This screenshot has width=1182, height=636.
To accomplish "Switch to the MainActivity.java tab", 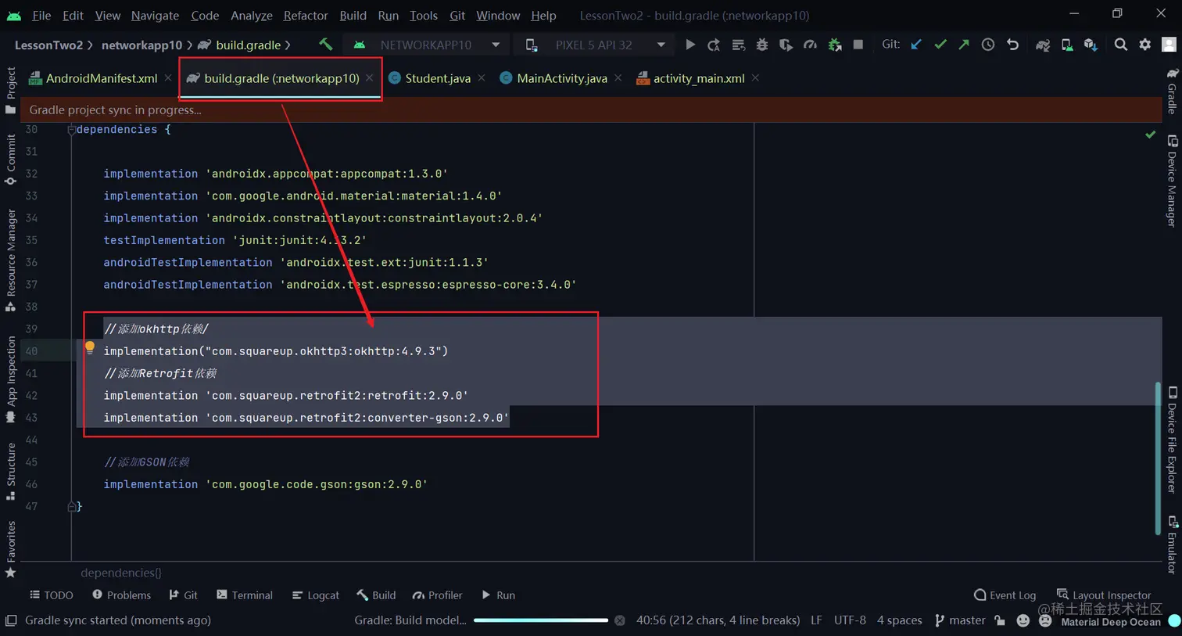I will (x=561, y=78).
